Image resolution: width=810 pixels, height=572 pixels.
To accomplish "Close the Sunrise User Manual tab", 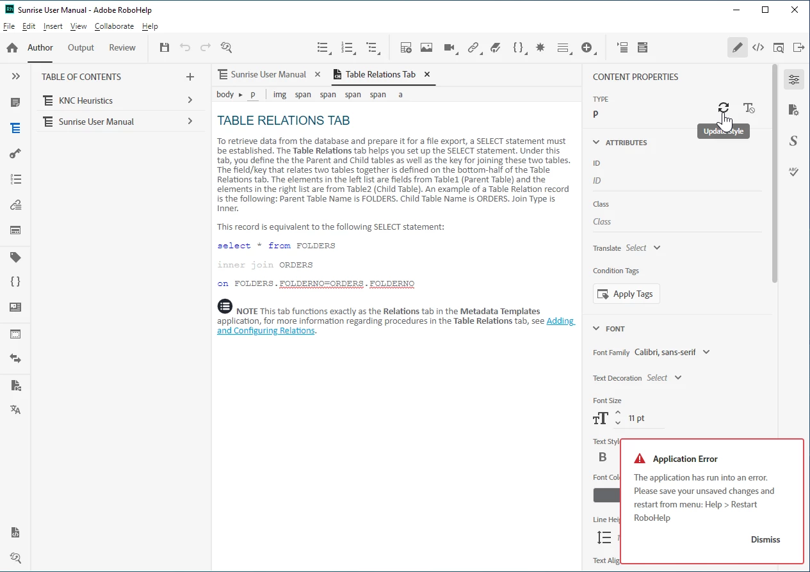I will 318,74.
